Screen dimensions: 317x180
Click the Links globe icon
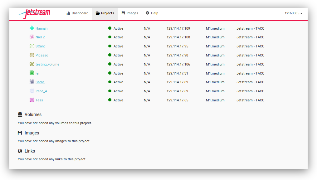[20, 151]
